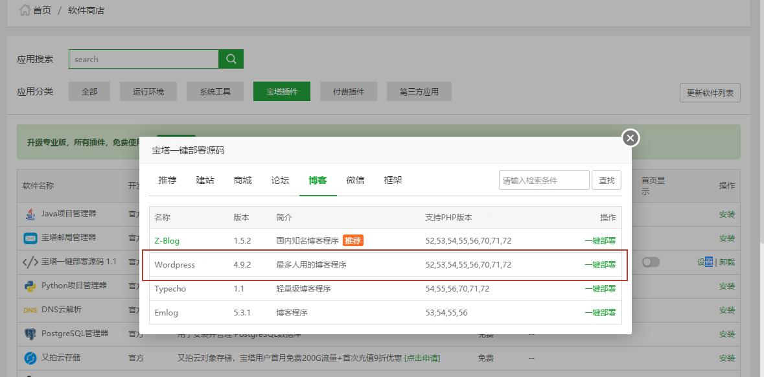Open the 商城 tab in dialog
This screenshot has width=764, height=377.
point(242,180)
